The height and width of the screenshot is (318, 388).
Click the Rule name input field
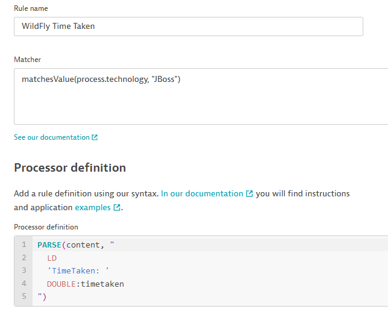[189, 26]
